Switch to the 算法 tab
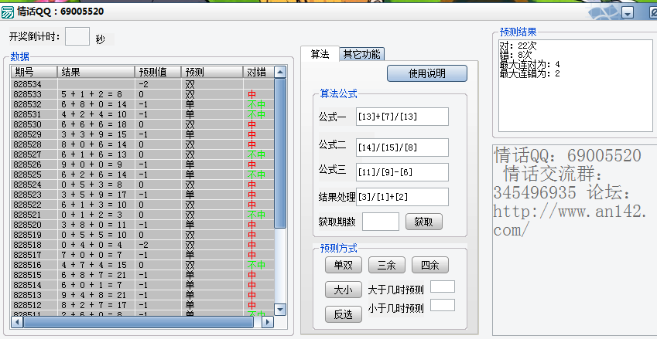Image resolution: width=657 pixels, height=339 pixels. [320, 54]
